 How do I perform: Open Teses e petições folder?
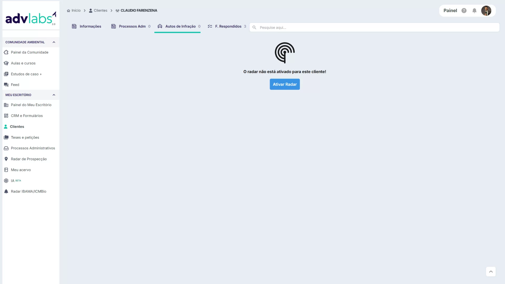[x=25, y=138]
